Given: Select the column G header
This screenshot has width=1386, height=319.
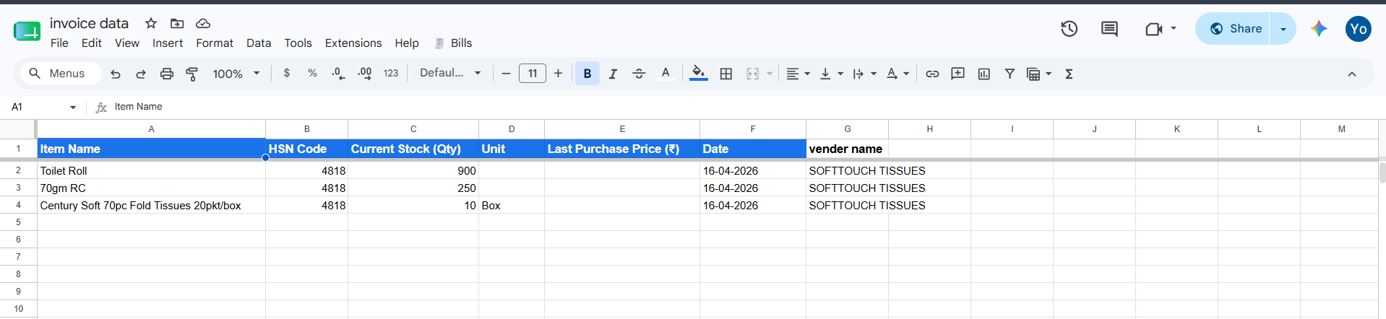Looking at the screenshot, I should point(848,129).
